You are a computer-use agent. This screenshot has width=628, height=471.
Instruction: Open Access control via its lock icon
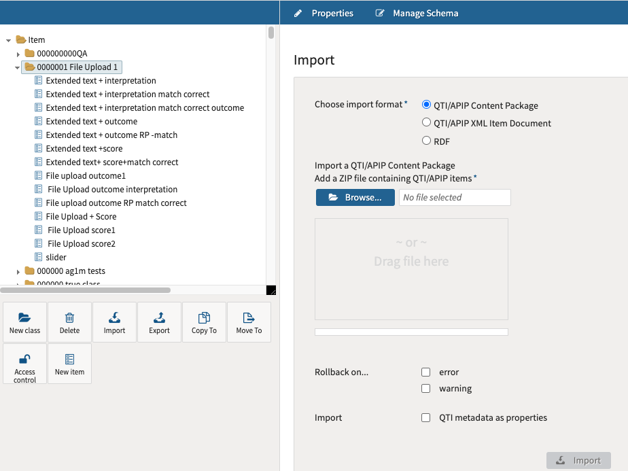(x=24, y=358)
